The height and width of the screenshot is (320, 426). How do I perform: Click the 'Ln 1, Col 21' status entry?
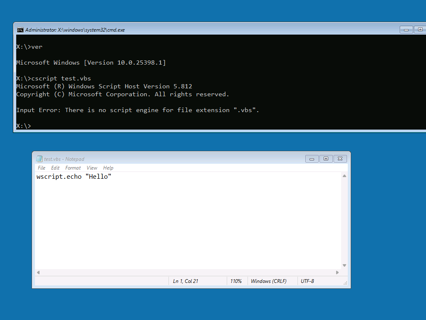tap(186, 281)
